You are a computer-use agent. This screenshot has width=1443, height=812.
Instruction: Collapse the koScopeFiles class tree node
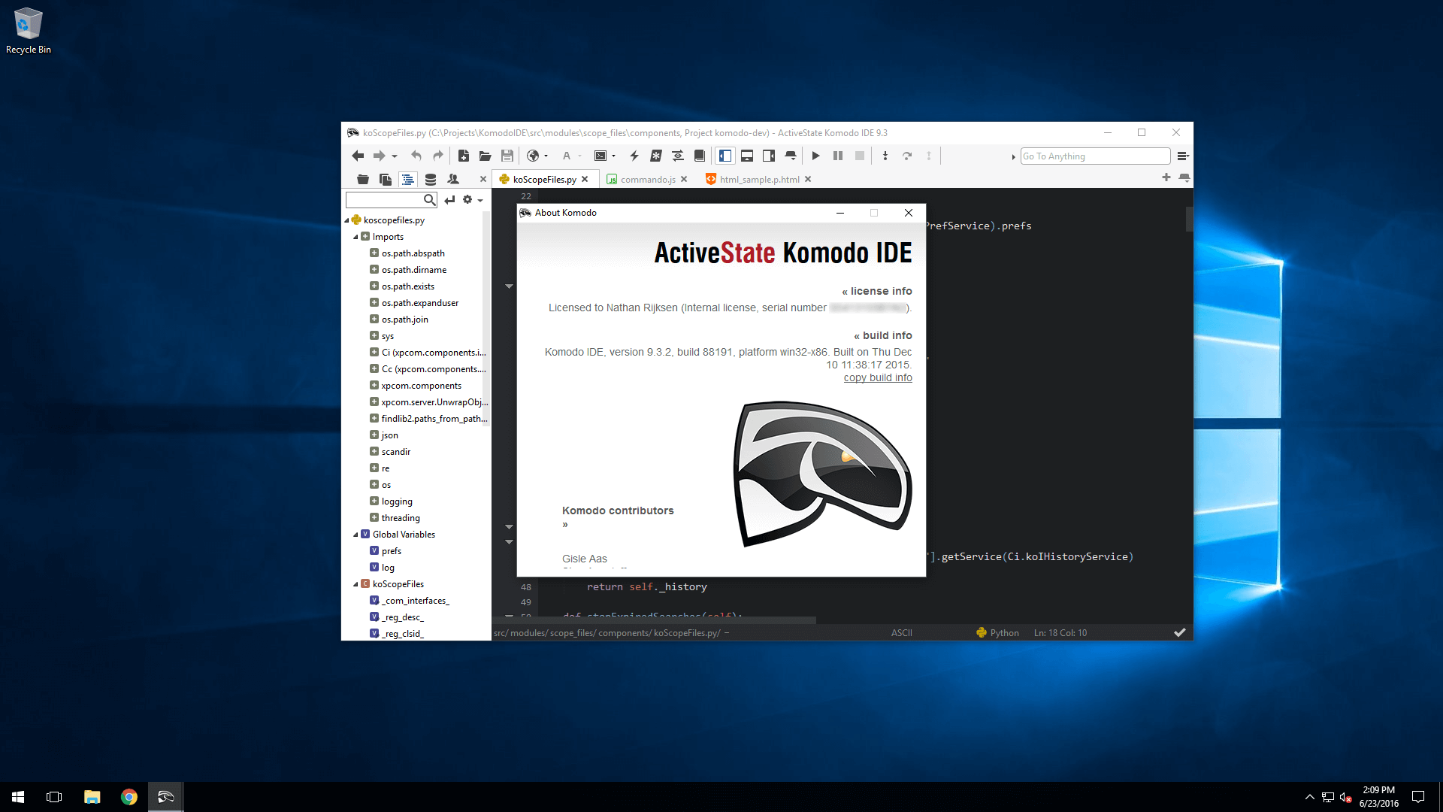[x=355, y=584]
